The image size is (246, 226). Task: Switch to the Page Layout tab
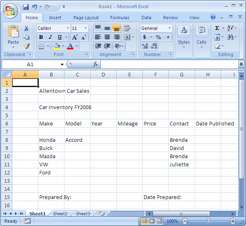pos(86,18)
